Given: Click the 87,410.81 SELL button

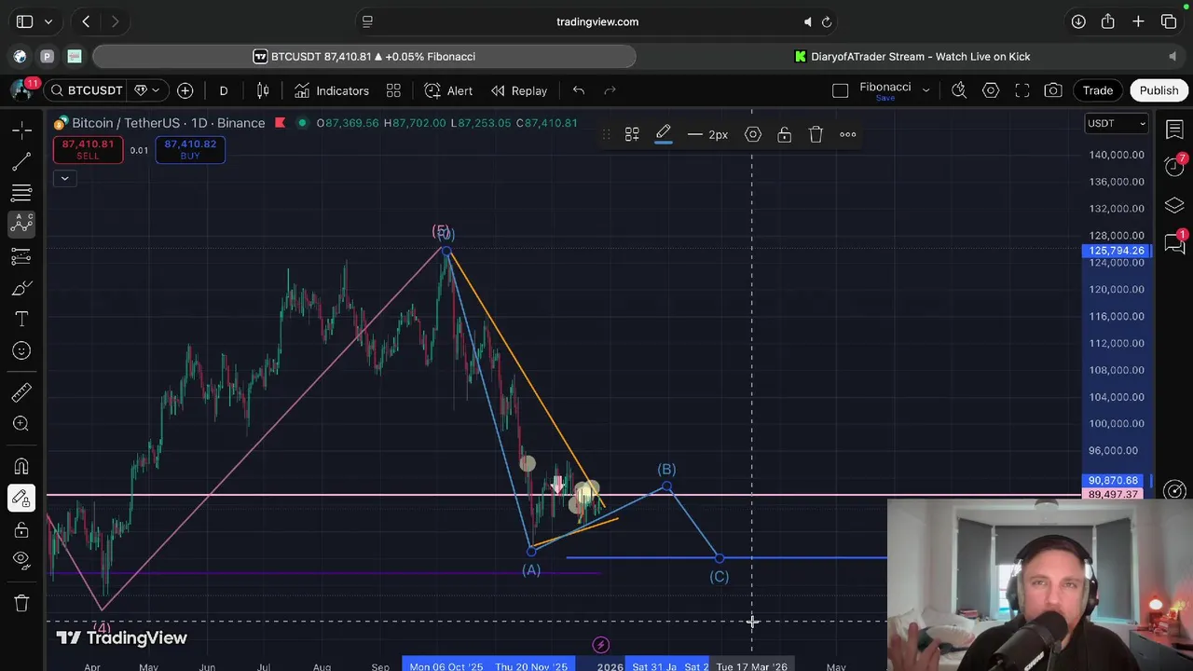Looking at the screenshot, I should [x=88, y=149].
